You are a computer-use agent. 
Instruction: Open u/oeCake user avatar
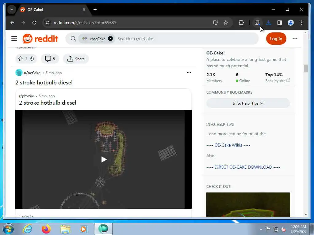coord(19,73)
